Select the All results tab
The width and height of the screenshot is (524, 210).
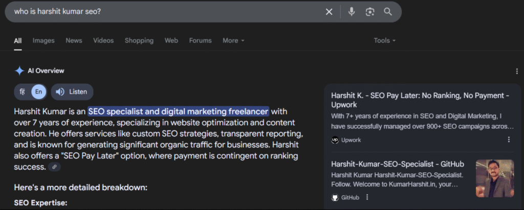coord(18,41)
